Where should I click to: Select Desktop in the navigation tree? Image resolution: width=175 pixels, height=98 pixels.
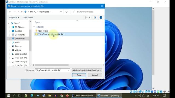[x=17, y=31]
